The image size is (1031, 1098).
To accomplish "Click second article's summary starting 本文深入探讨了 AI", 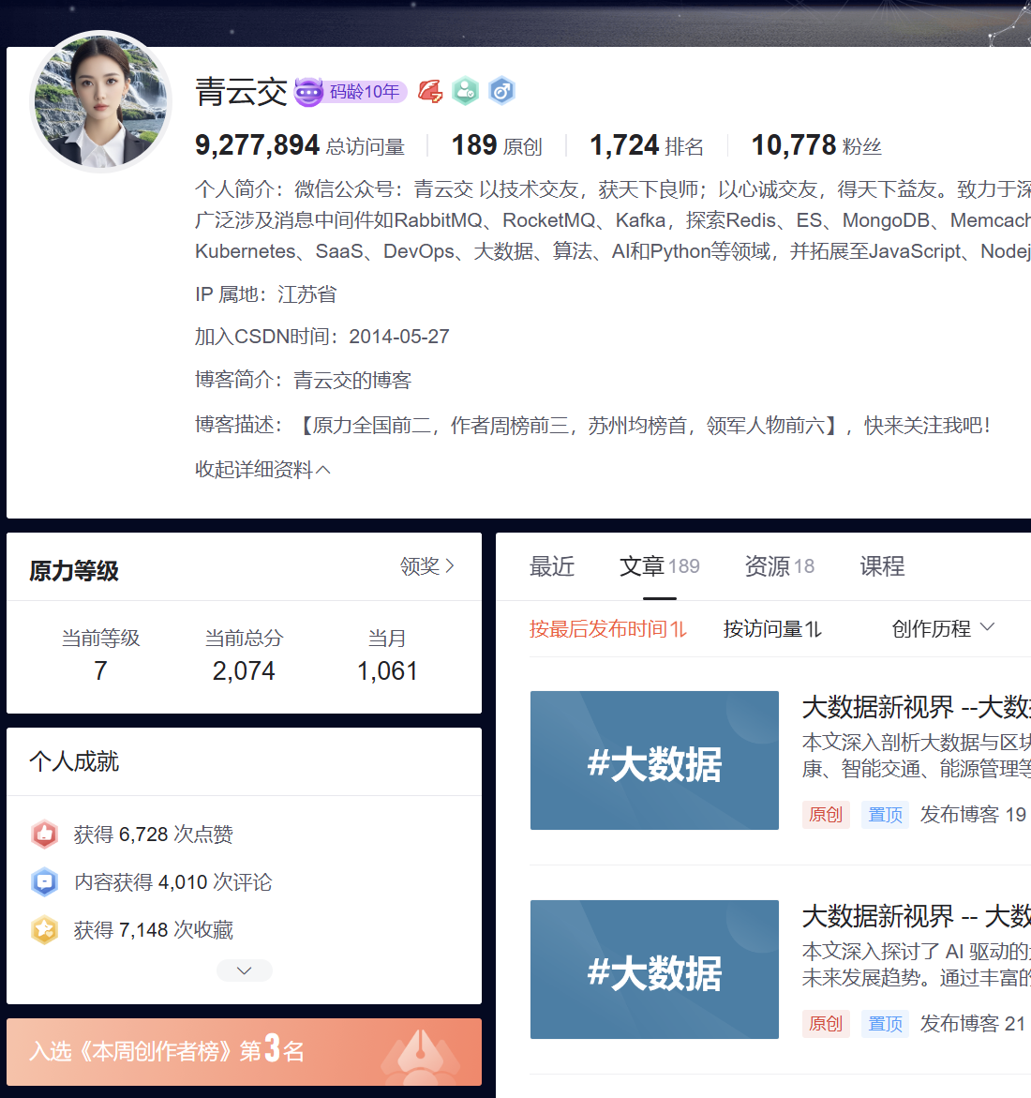I will point(917,964).
